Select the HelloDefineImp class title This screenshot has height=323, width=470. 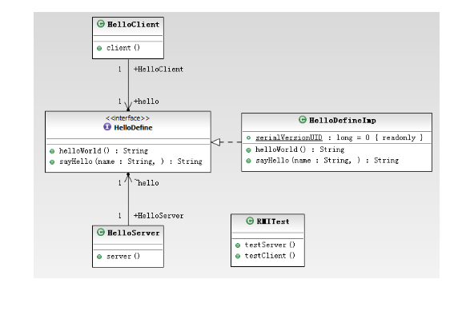click(343, 121)
